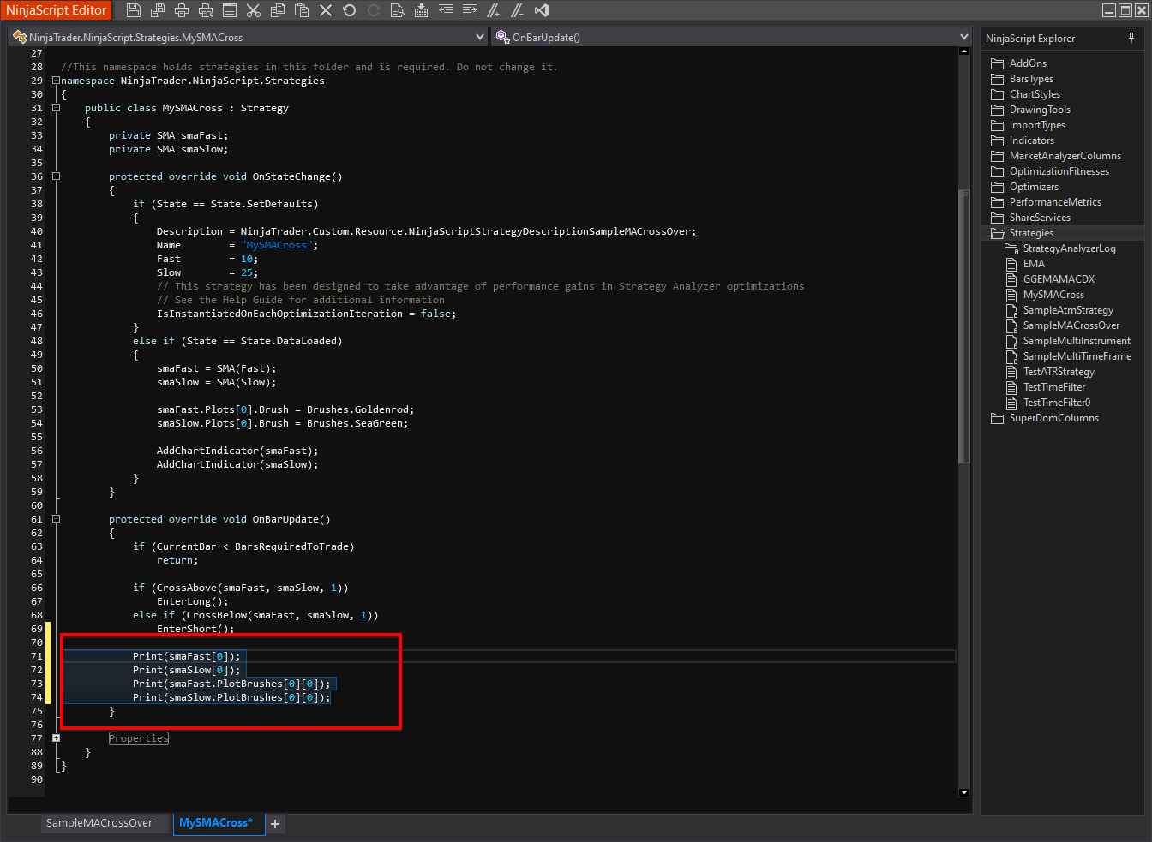This screenshot has width=1152, height=842.
Task: Compile the NinjaScript code
Action: pos(421,10)
